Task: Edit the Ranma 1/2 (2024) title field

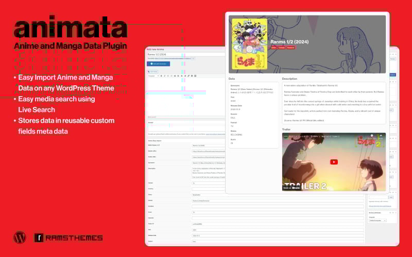Action: 186,54
